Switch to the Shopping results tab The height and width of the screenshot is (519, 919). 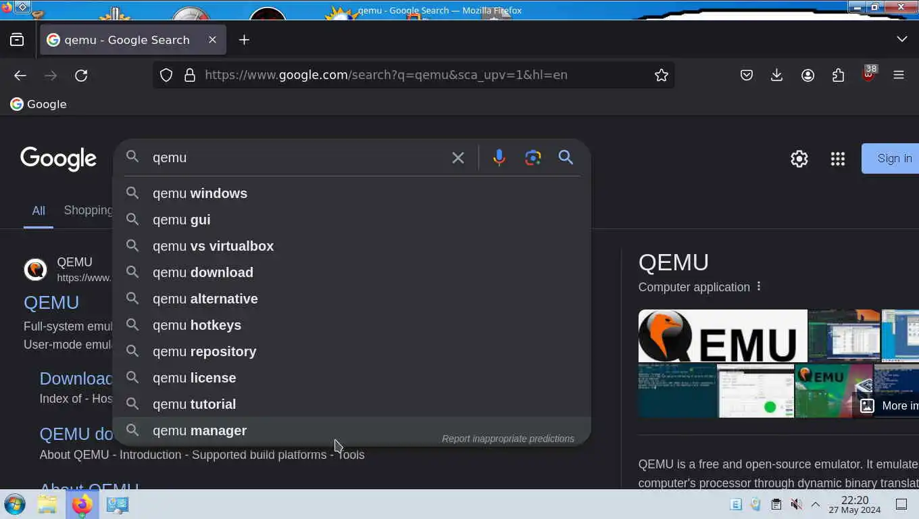coord(88,210)
